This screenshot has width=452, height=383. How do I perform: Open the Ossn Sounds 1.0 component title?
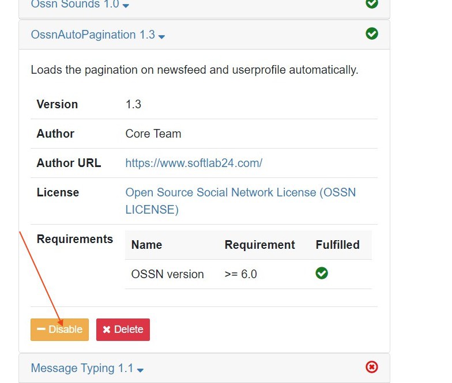[74, 5]
